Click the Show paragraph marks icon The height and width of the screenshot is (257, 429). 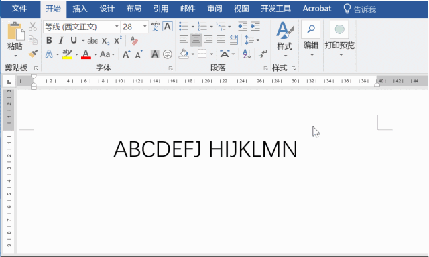(262, 54)
